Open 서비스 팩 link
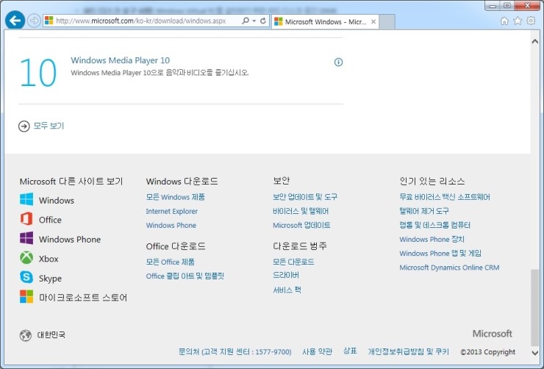The width and height of the screenshot is (544, 369). (x=287, y=290)
